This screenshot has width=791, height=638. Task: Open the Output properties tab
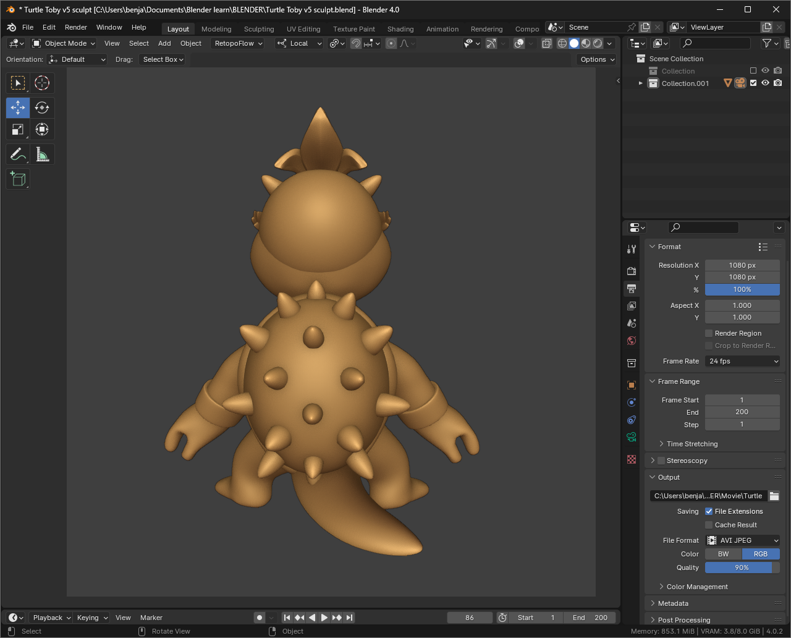[x=631, y=288]
